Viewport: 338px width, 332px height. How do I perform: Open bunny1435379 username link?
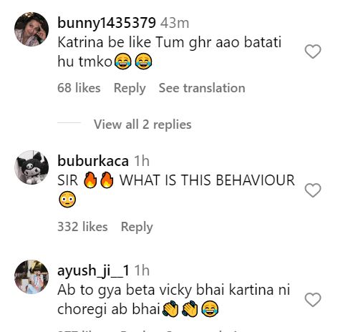coord(107,23)
